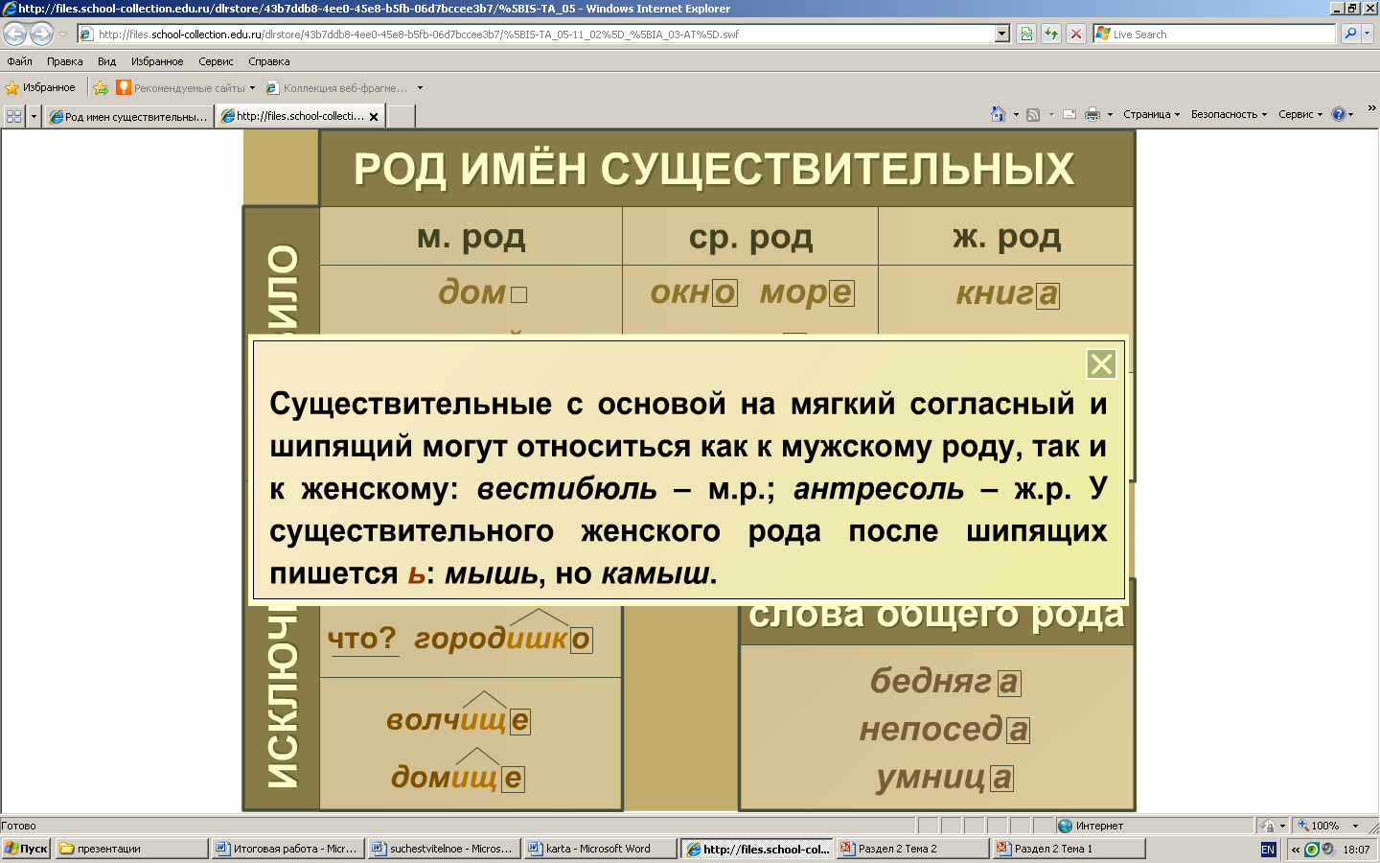Click the green round tray icon
The width and height of the screenshot is (1380, 863).
click(x=1312, y=850)
